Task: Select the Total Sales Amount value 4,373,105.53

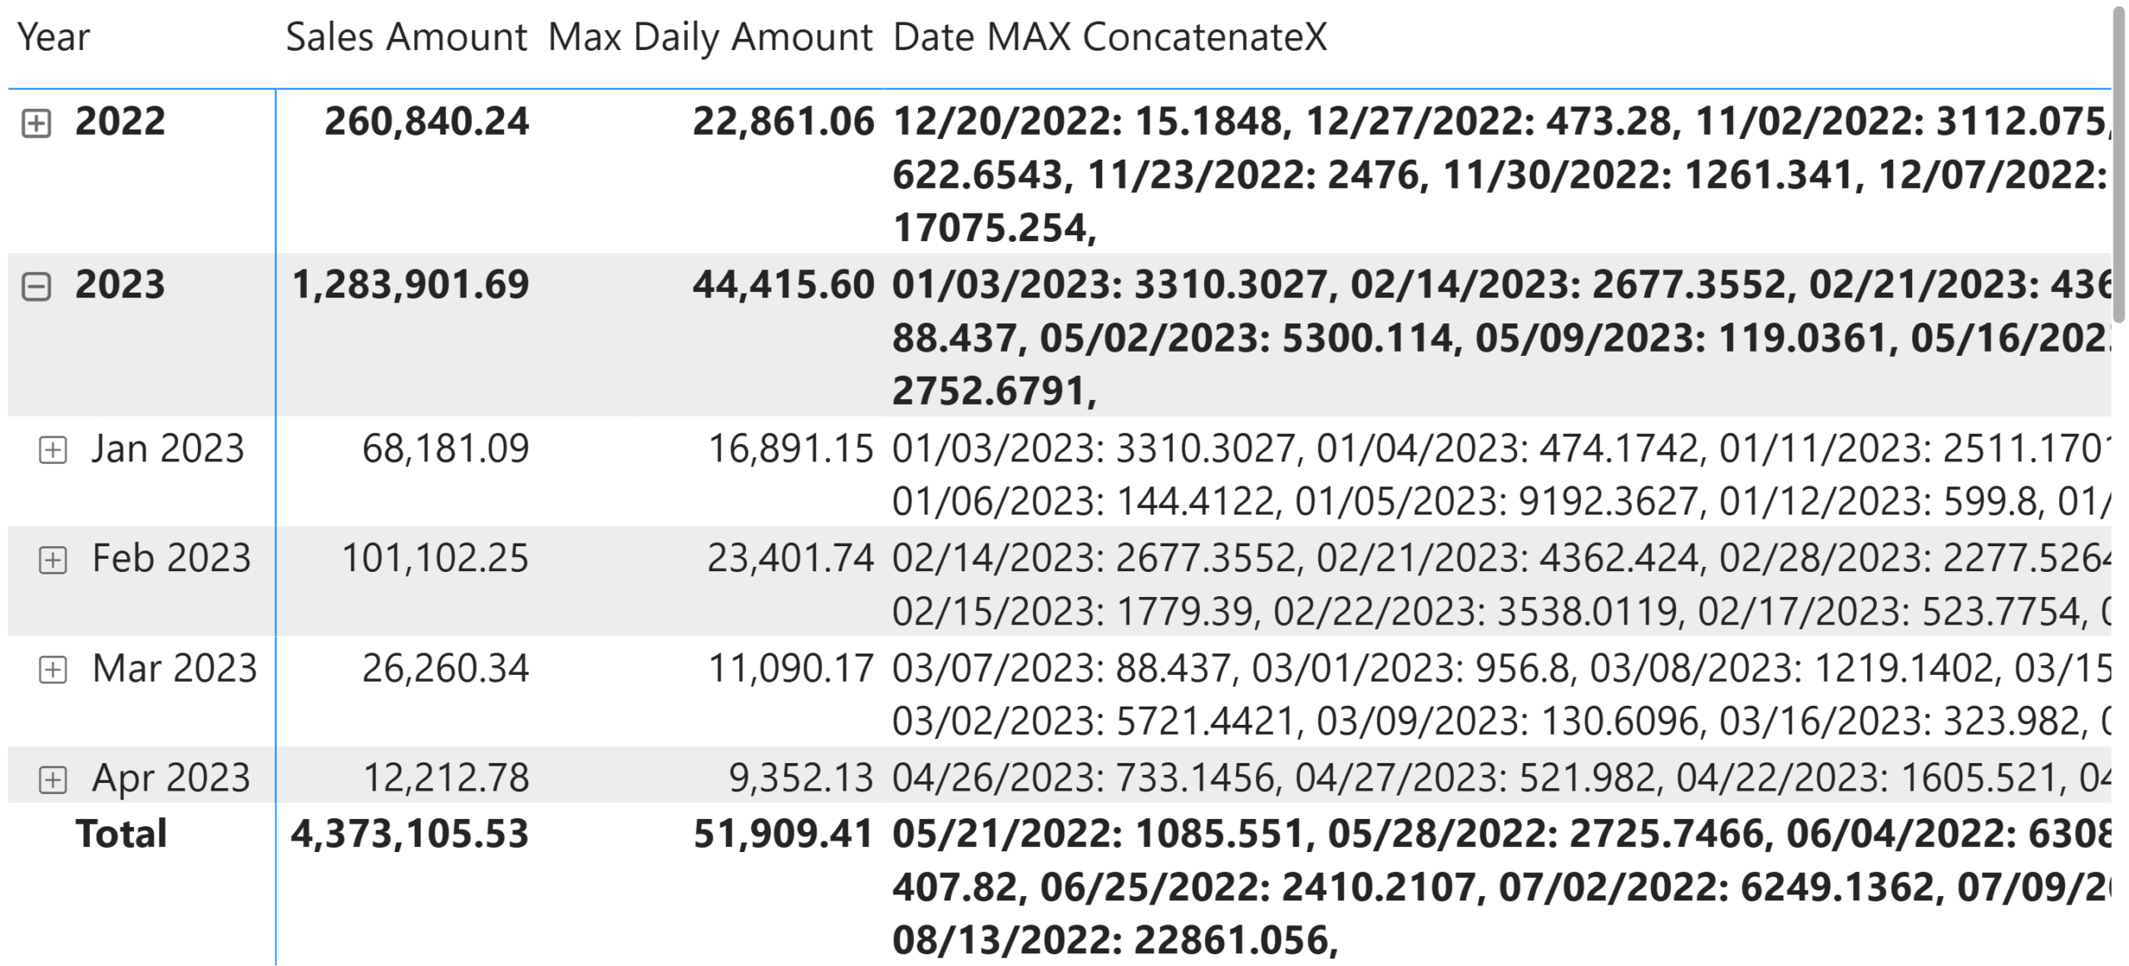Action: pos(409,834)
